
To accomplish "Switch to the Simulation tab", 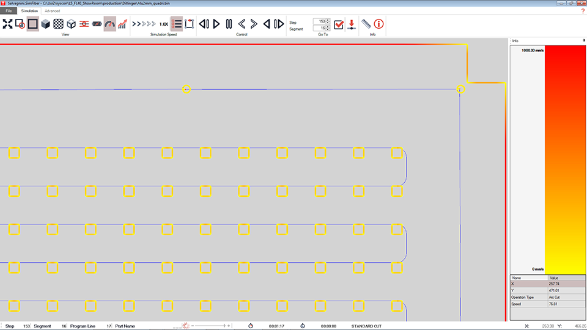I will click(29, 11).
